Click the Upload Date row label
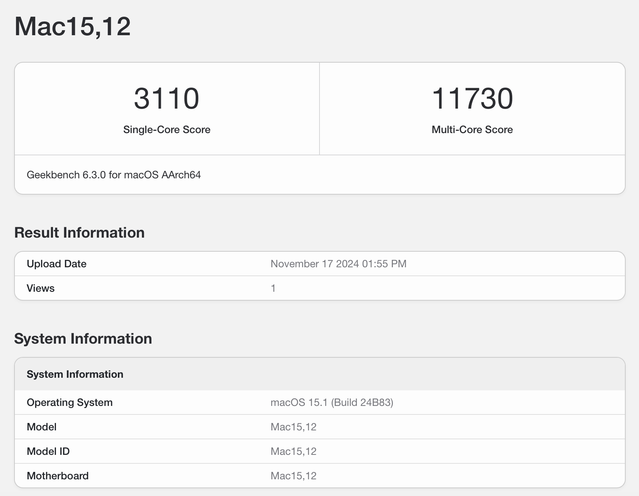Image resolution: width=639 pixels, height=496 pixels. [x=56, y=264]
